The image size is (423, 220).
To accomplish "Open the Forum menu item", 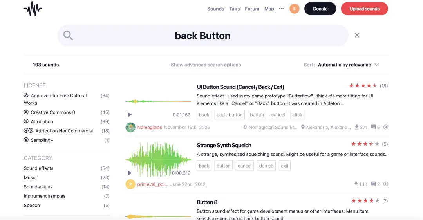I will [252, 9].
